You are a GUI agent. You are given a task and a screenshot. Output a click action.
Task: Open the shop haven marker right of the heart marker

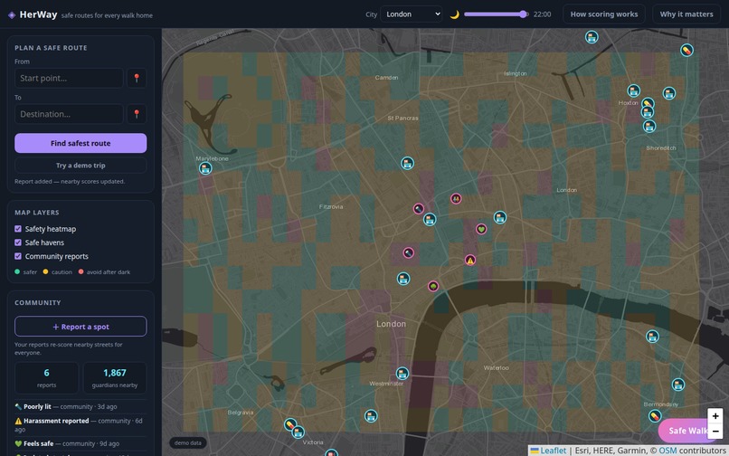point(500,217)
